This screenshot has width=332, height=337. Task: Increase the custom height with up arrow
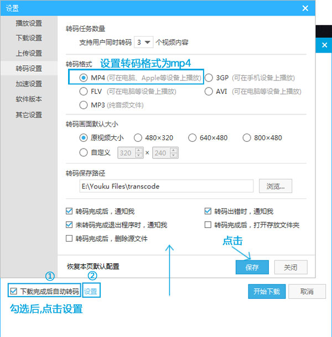(x=174, y=150)
